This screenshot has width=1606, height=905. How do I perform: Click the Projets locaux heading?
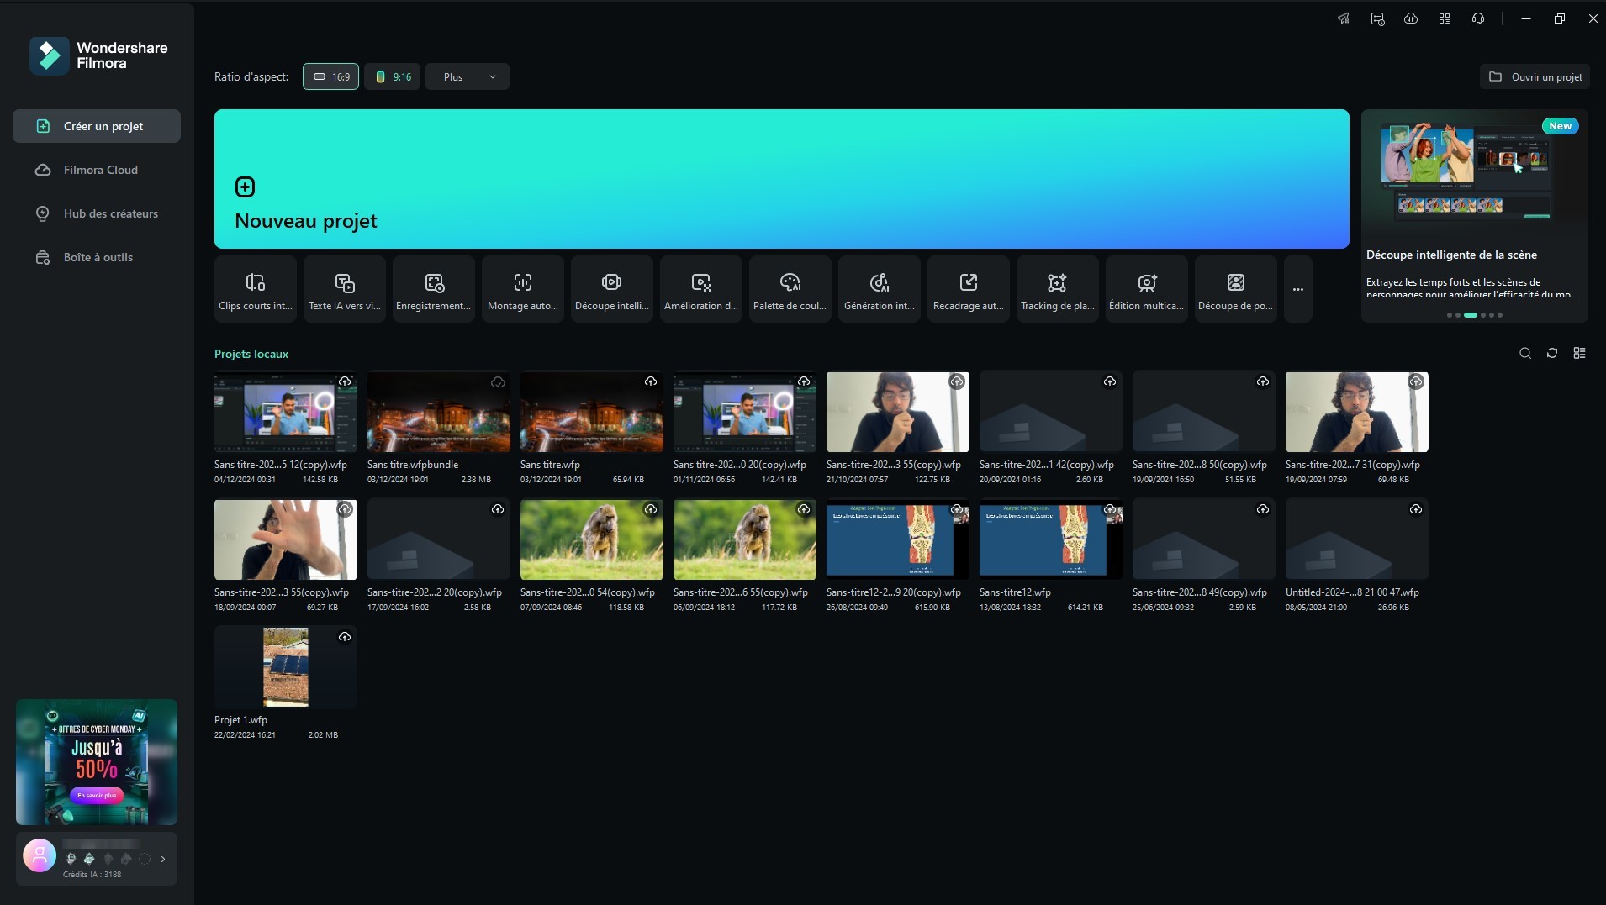click(251, 354)
